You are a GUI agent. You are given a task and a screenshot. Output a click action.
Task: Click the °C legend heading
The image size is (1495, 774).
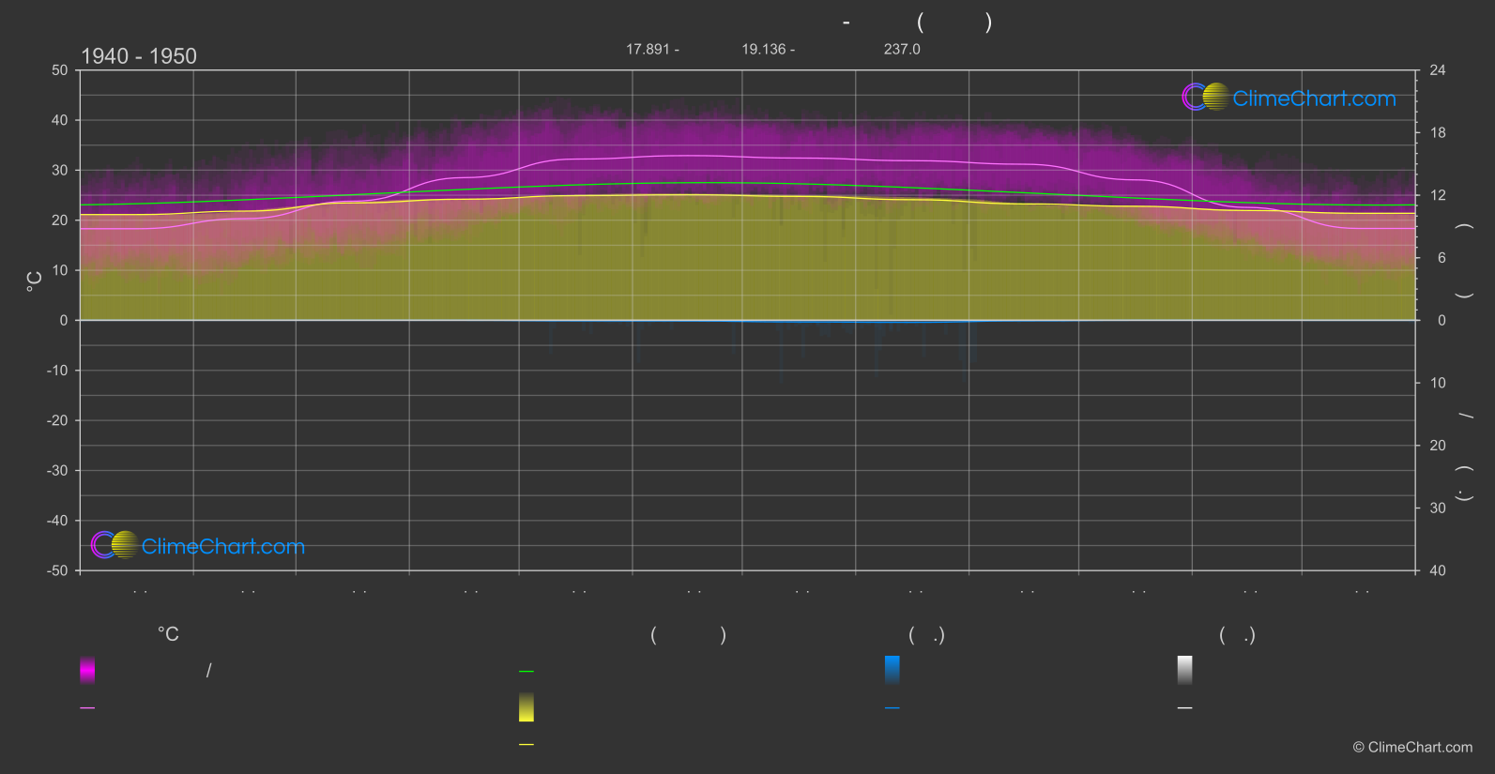coord(168,635)
